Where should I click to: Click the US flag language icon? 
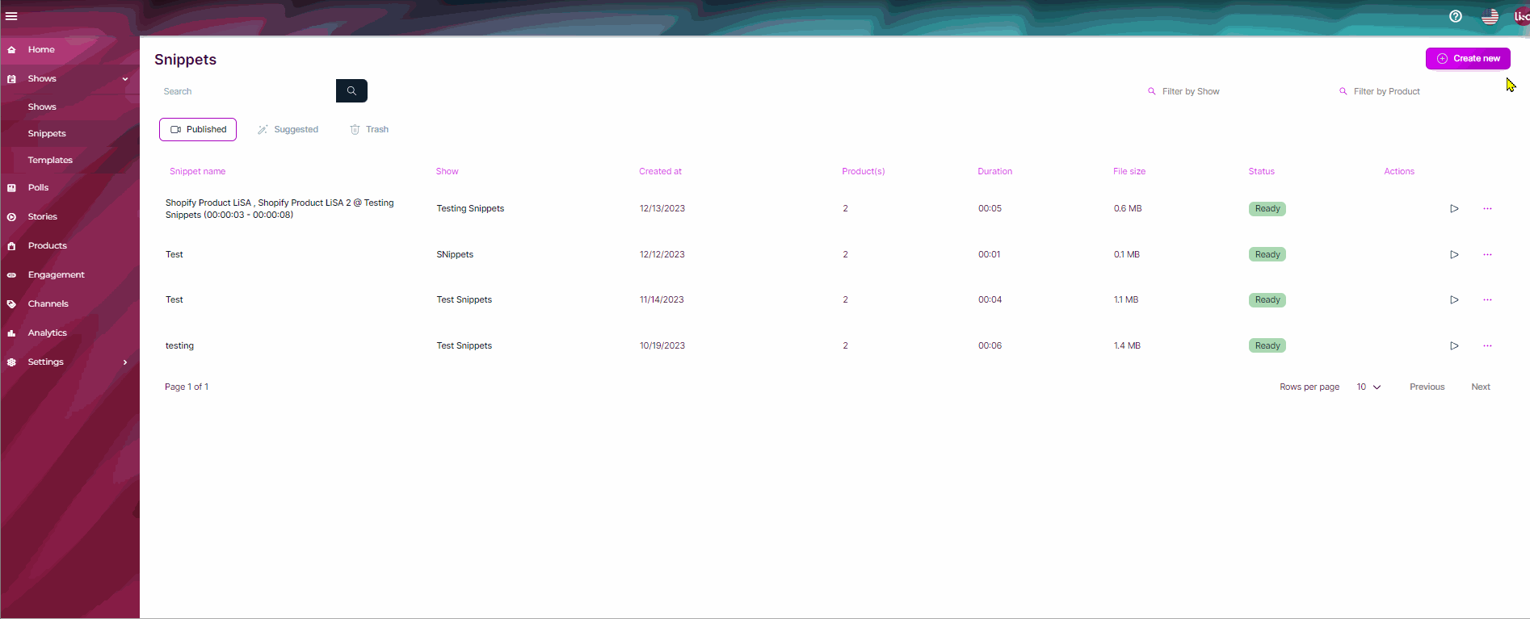pos(1490,16)
